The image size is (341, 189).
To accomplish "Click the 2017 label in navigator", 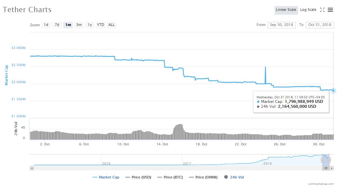I will click(x=187, y=164).
